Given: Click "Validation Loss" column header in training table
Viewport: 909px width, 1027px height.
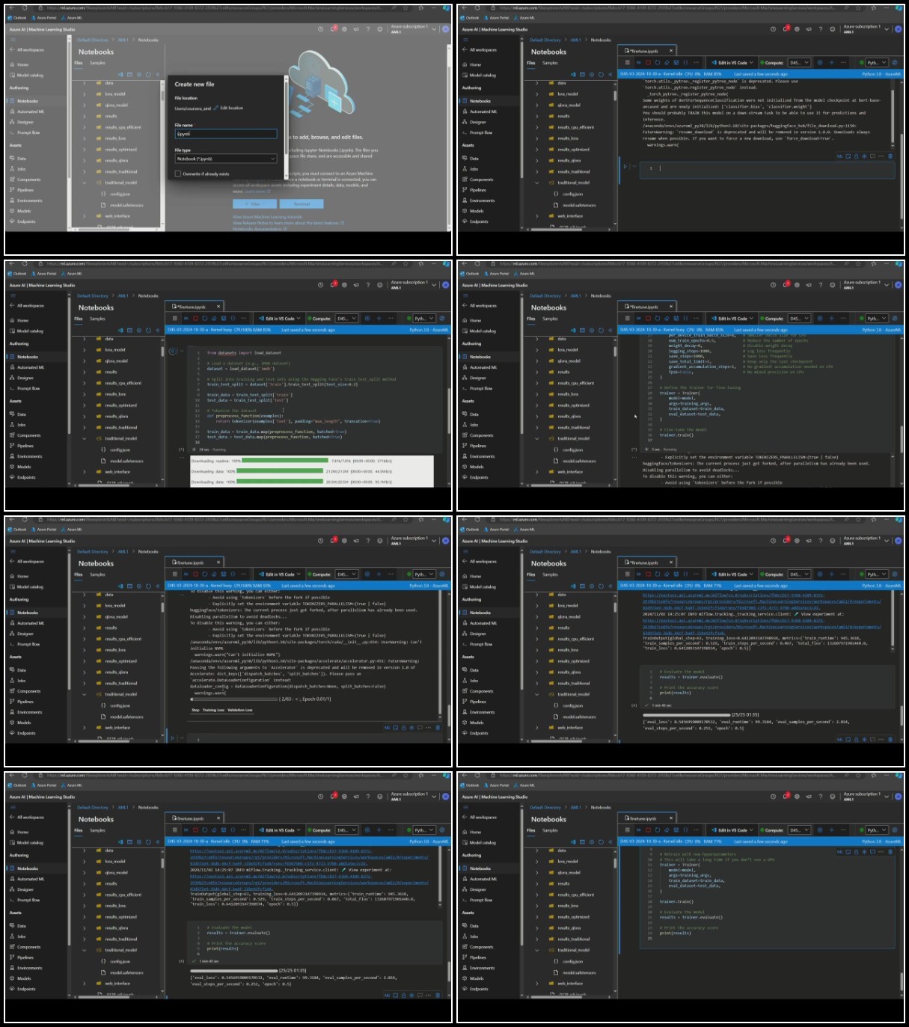Looking at the screenshot, I should (x=240, y=711).
